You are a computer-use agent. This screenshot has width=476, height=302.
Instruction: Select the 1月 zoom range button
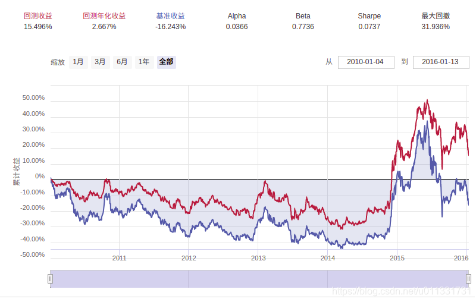79,62
